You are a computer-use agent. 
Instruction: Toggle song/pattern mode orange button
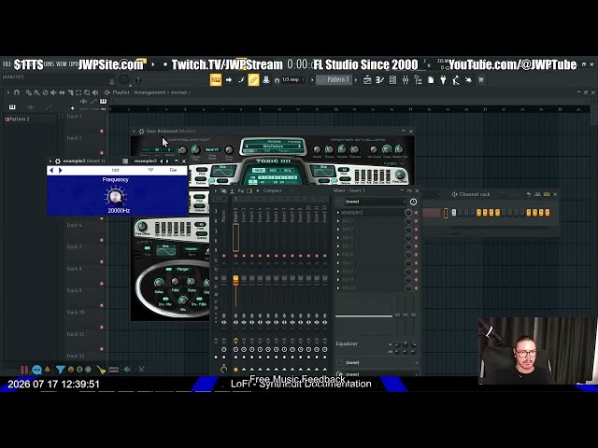[216, 80]
